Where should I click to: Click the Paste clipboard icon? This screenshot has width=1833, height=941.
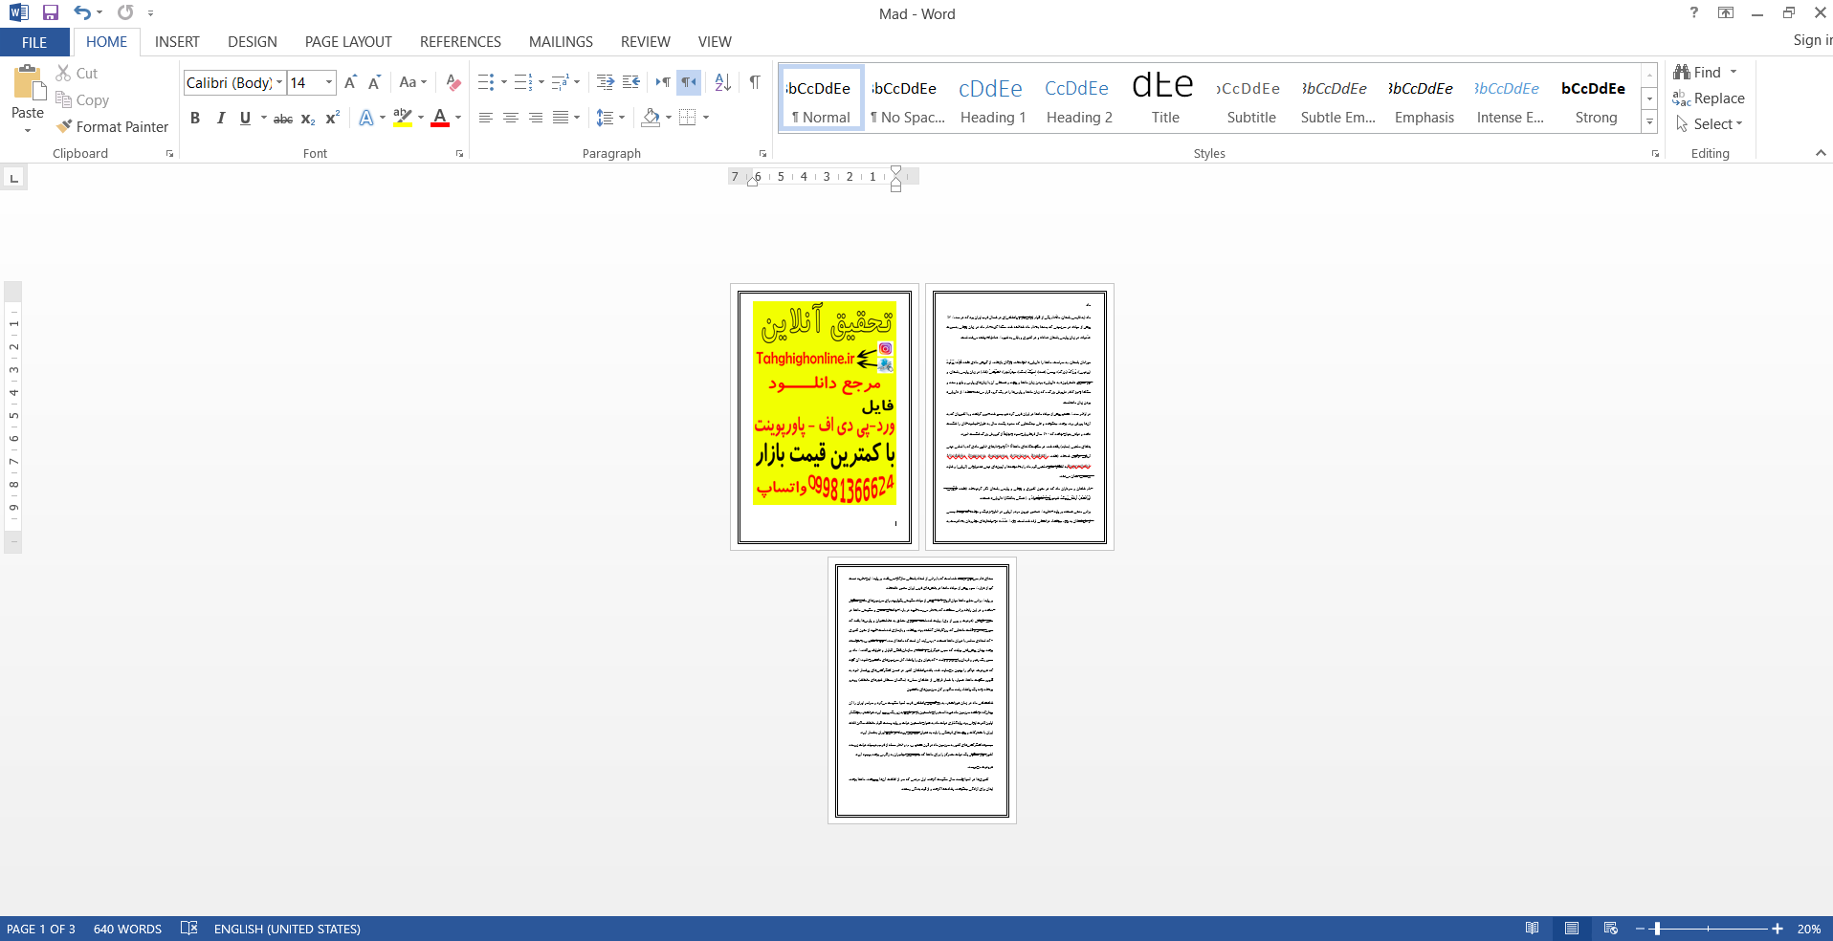point(28,84)
